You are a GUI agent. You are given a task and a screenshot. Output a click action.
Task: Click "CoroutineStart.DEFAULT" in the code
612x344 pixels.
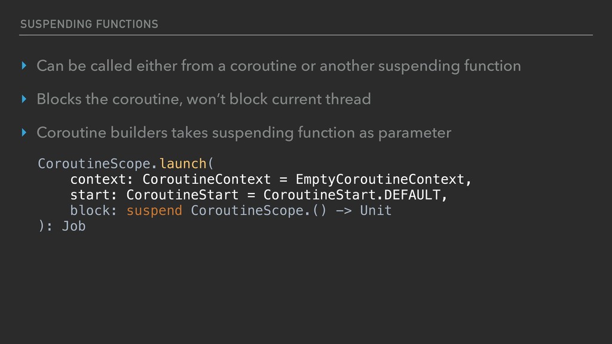pyautogui.click(x=353, y=195)
